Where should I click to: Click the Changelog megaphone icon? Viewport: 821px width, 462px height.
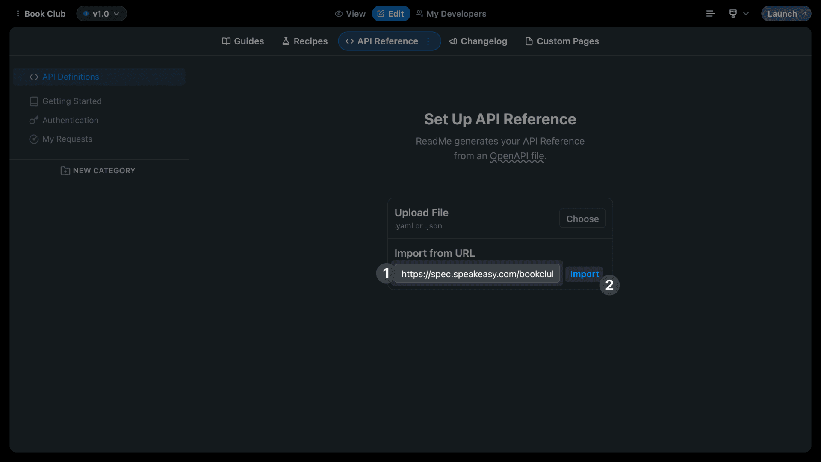[453, 41]
